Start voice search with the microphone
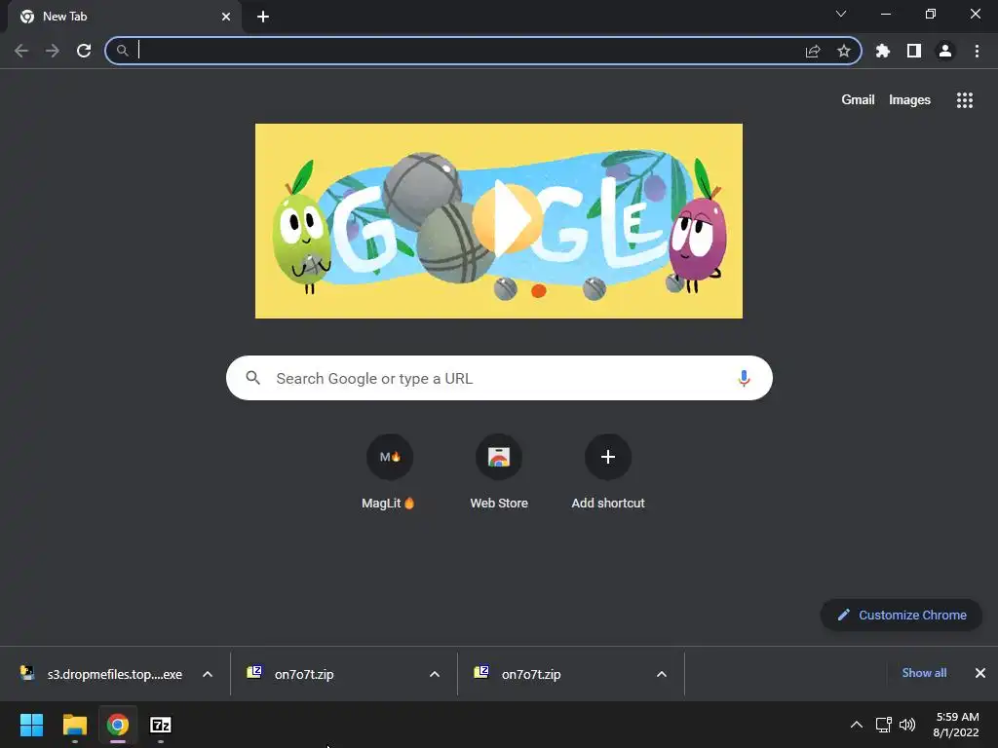Image resolution: width=998 pixels, height=748 pixels. [744, 379]
